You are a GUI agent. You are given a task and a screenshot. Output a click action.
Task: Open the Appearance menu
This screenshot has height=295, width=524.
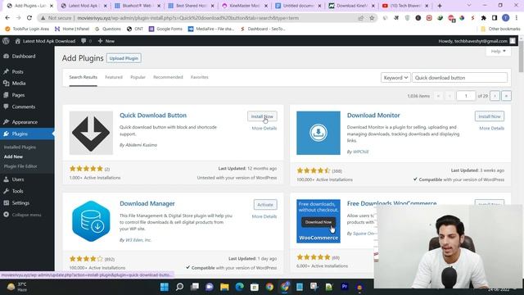pyautogui.click(x=25, y=122)
